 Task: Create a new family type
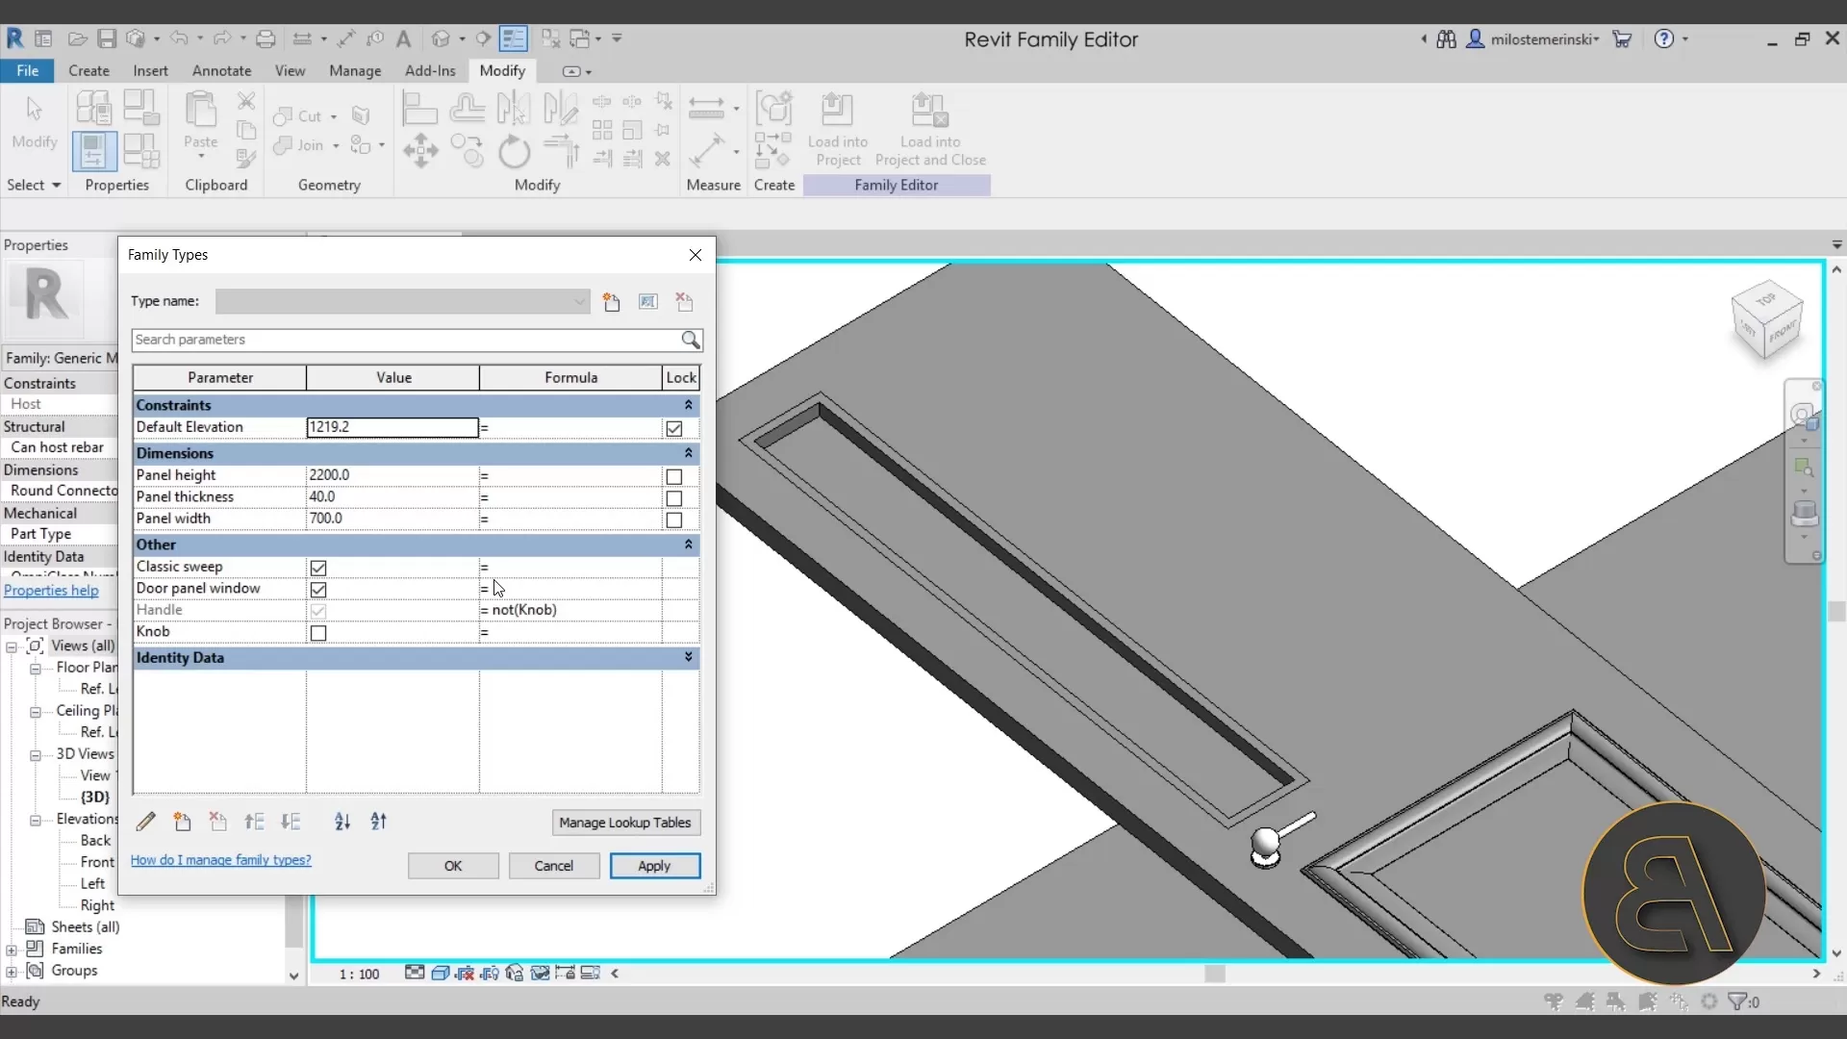[x=612, y=302]
